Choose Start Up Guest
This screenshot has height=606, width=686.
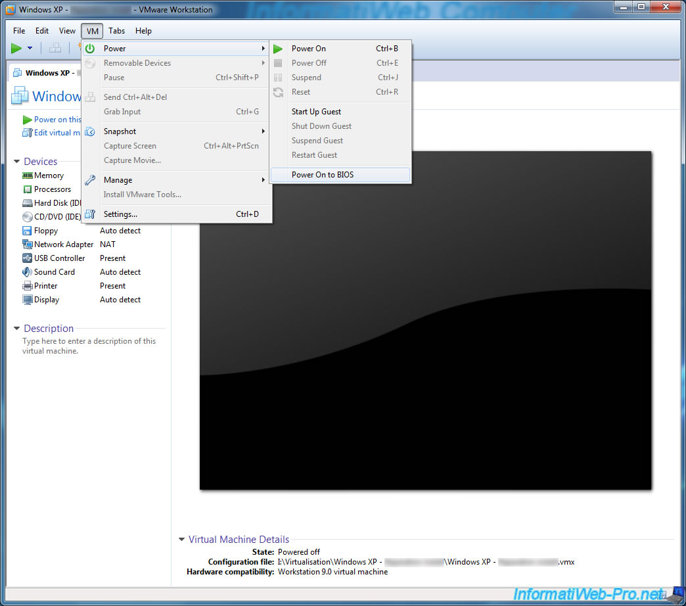[x=340, y=112]
